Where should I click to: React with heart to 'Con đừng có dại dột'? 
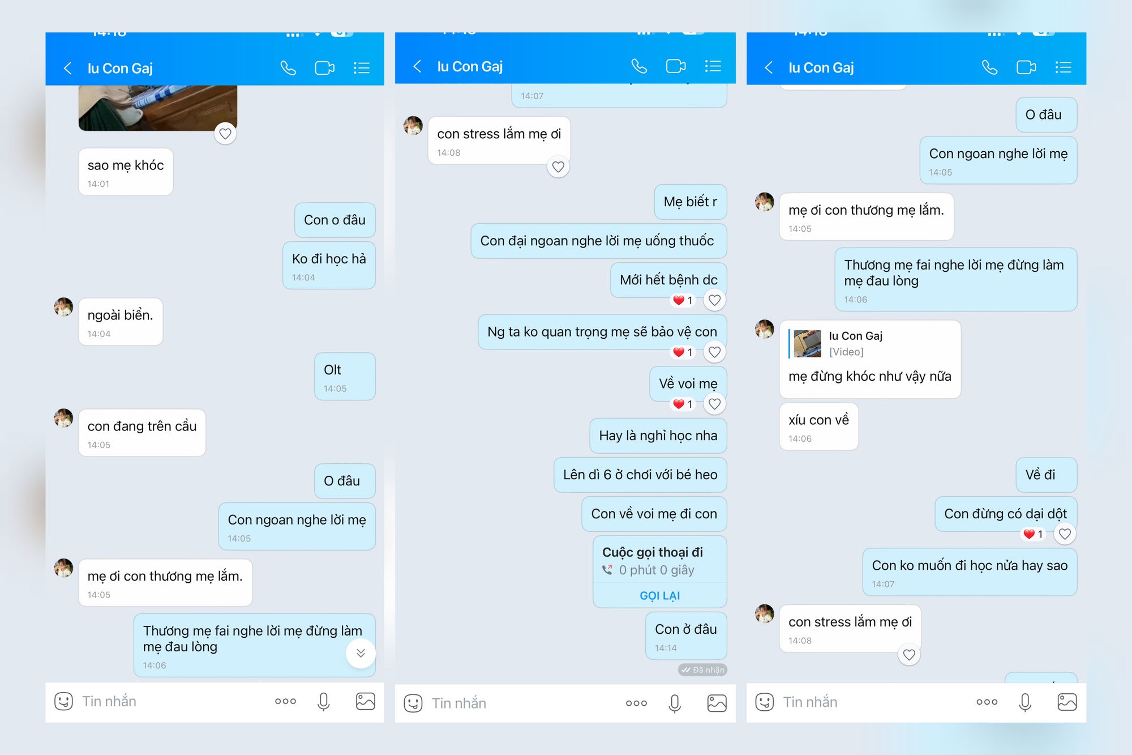(1065, 534)
